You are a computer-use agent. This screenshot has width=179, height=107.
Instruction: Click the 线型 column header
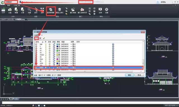(x=63, y=42)
